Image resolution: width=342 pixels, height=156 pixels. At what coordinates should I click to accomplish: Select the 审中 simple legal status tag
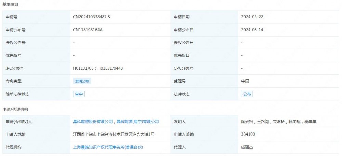point(79,94)
